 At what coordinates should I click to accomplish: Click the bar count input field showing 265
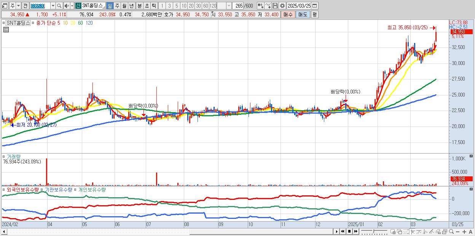238,6
